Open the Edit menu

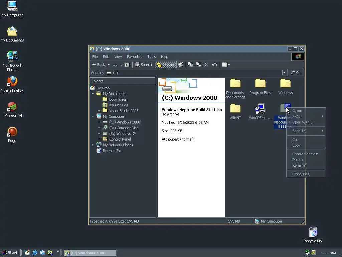point(106,57)
